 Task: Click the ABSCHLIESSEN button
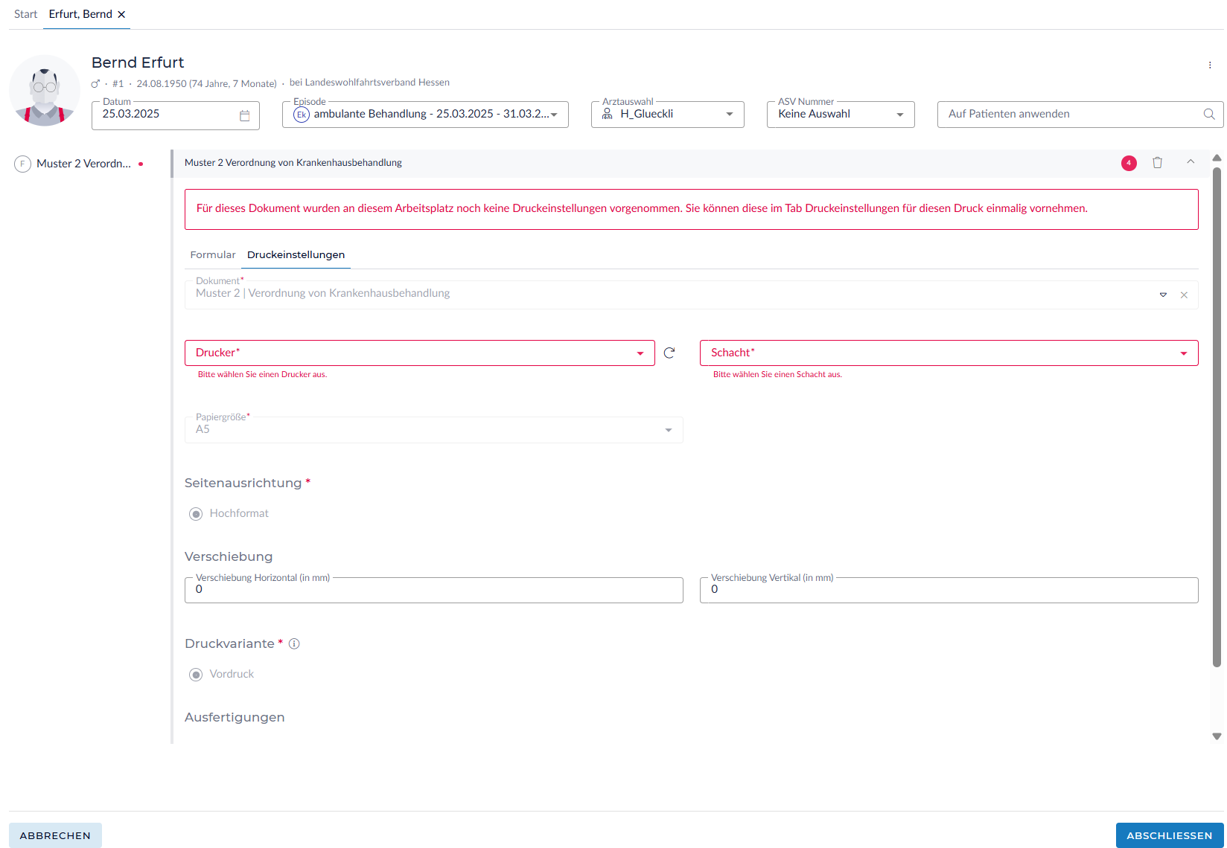click(x=1169, y=835)
